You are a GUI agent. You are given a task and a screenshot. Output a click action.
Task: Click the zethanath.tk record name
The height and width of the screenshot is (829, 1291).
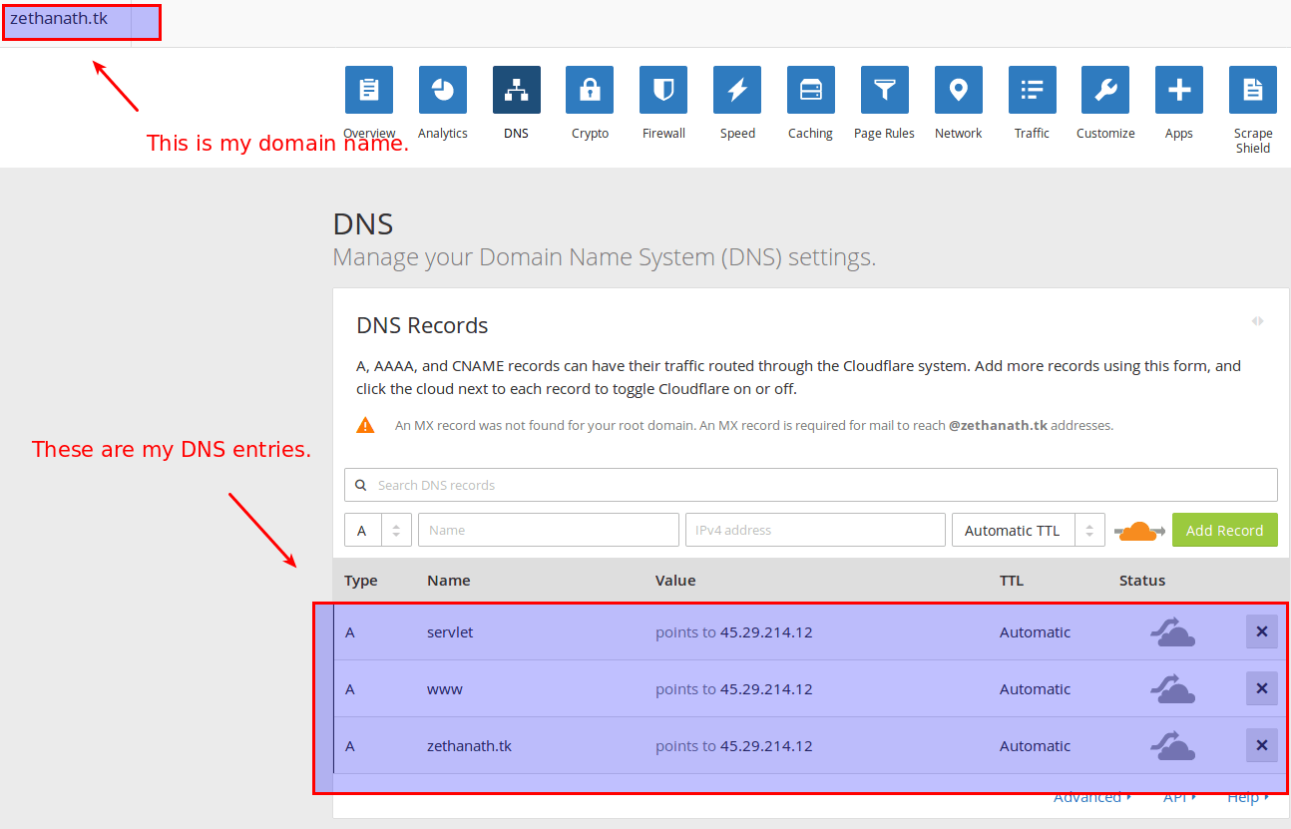point(469,746)
